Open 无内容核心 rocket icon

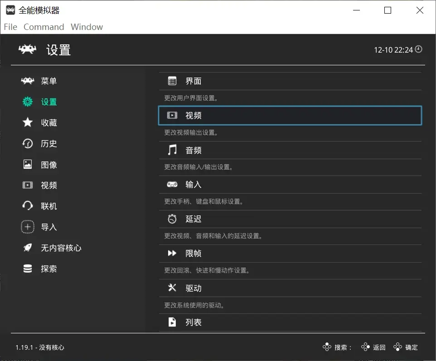tap(28, 248)
